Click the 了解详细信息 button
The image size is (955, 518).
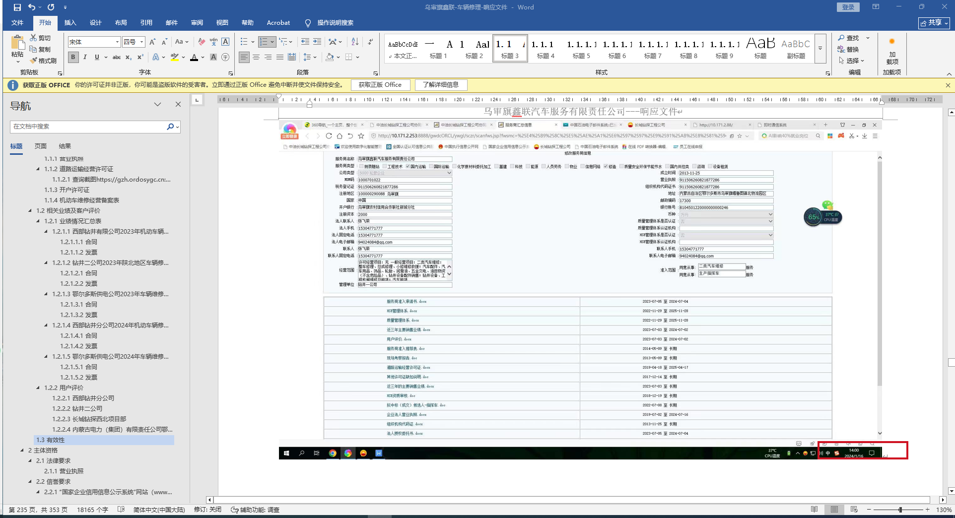440,85
